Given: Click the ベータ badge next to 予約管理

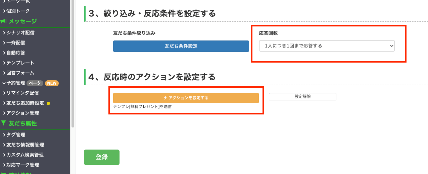Looking at the screenshot, I should coord(35,83).
